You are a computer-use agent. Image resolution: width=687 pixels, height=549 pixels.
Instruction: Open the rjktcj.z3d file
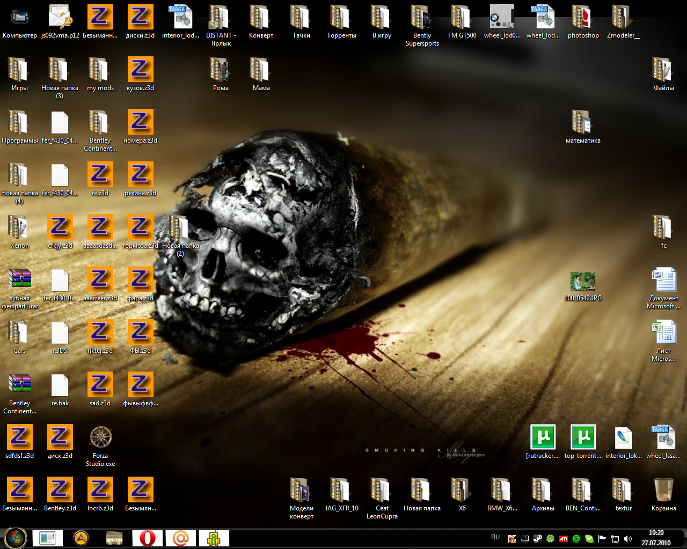pyautogui.click(x=100, y=338)
